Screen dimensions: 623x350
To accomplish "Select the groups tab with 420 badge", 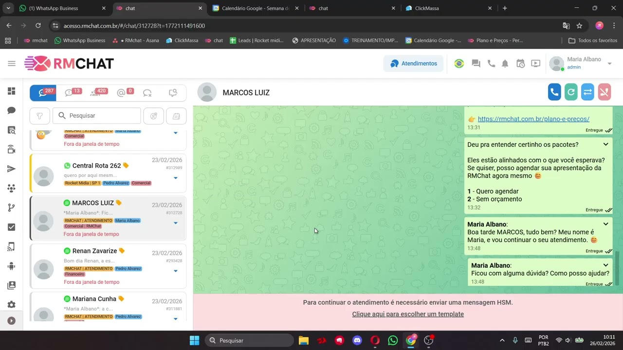I will tap(95, 93).
